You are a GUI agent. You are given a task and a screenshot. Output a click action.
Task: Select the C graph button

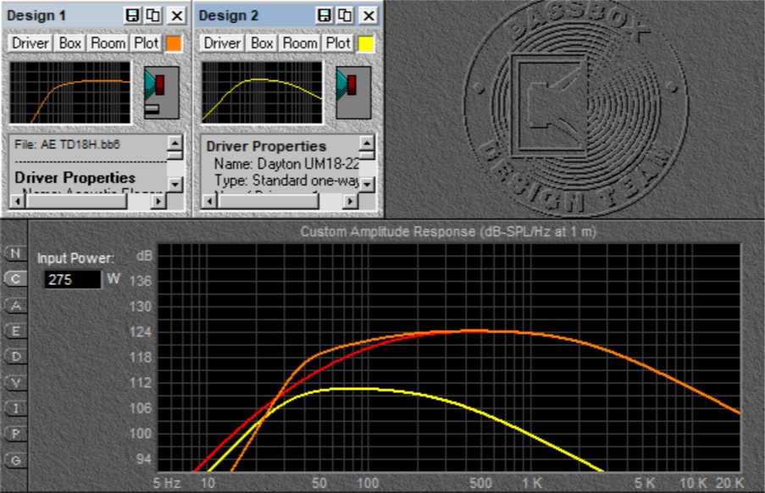14,278
